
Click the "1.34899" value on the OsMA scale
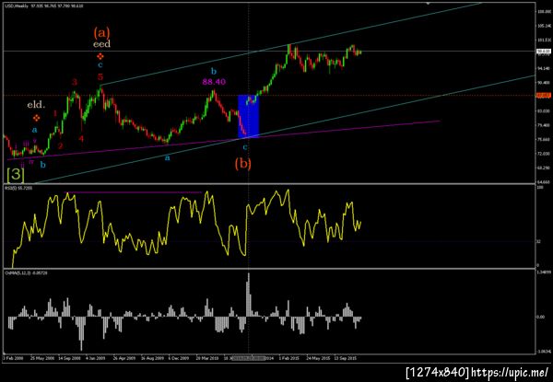point(543,272)
